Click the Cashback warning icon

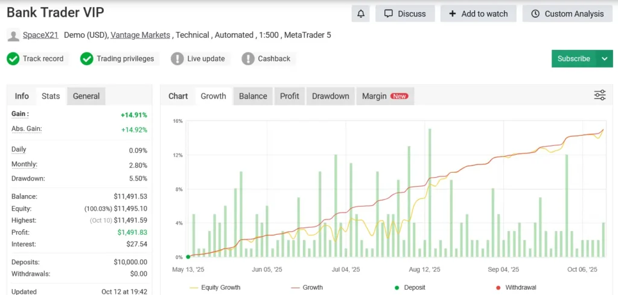coord(248,58)
